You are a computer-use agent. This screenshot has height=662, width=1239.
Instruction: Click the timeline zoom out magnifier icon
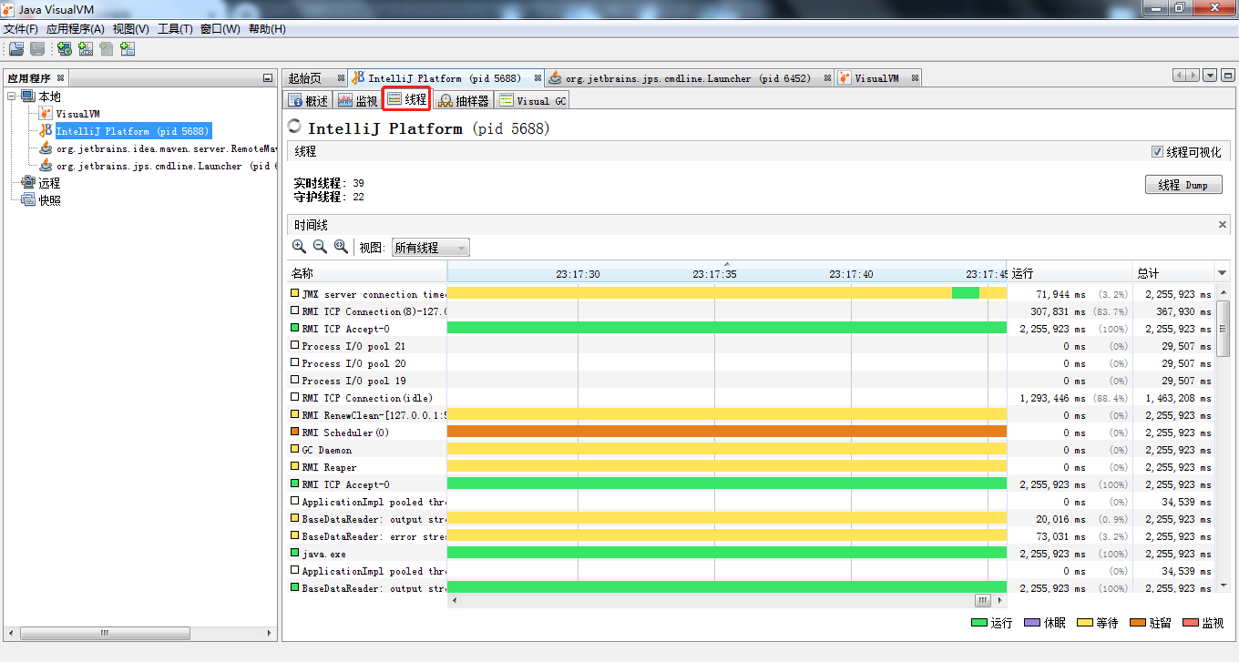point(320,246)
